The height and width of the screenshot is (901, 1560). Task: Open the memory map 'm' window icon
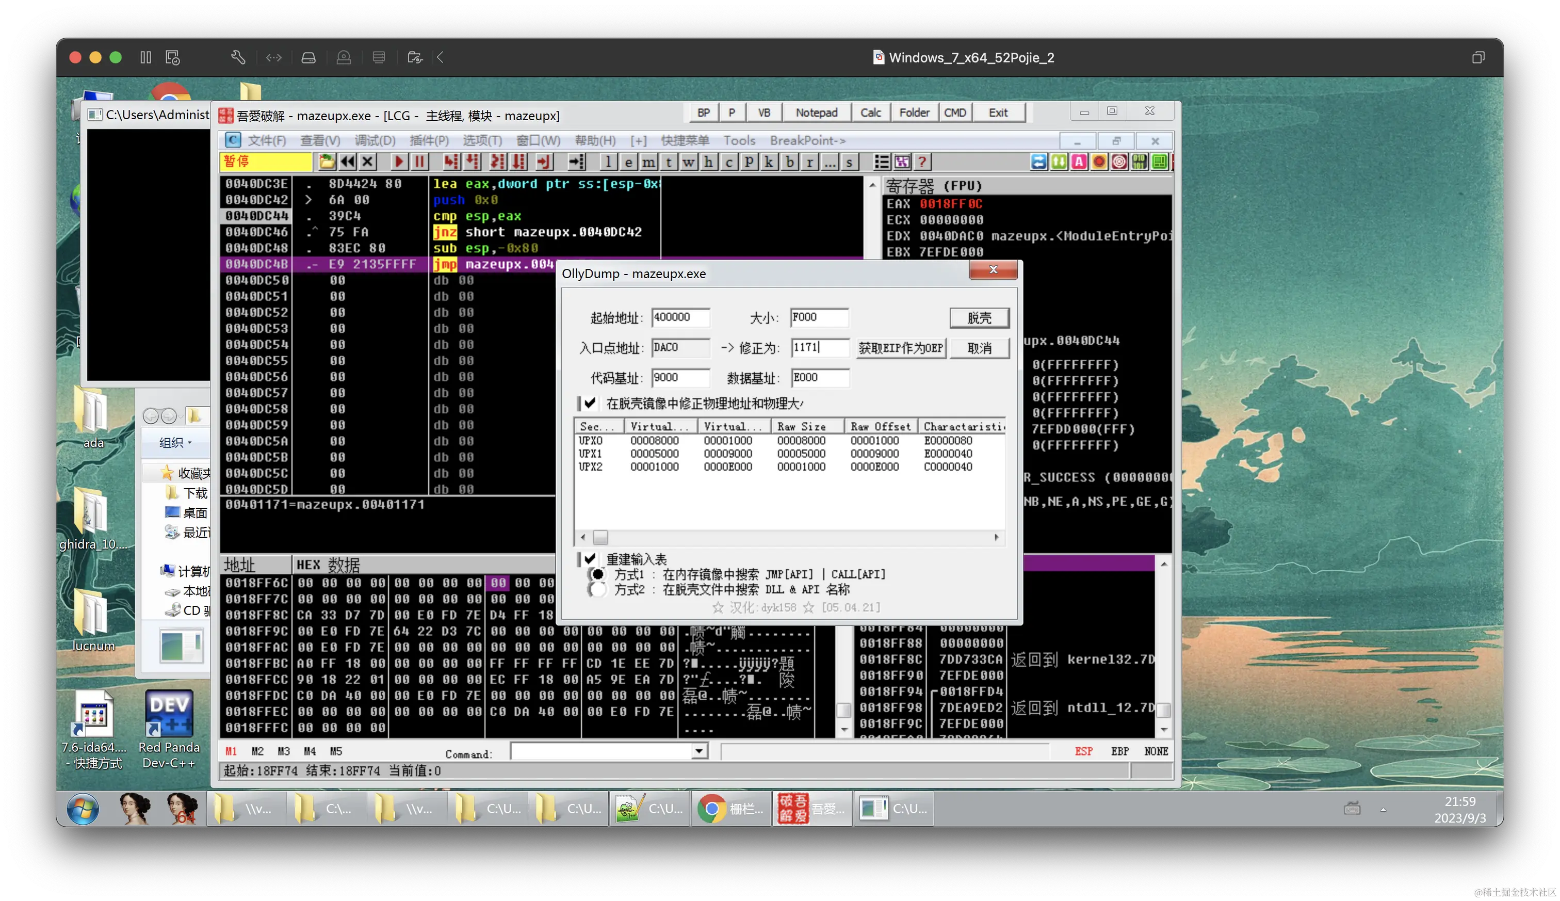tap(648, 162)
